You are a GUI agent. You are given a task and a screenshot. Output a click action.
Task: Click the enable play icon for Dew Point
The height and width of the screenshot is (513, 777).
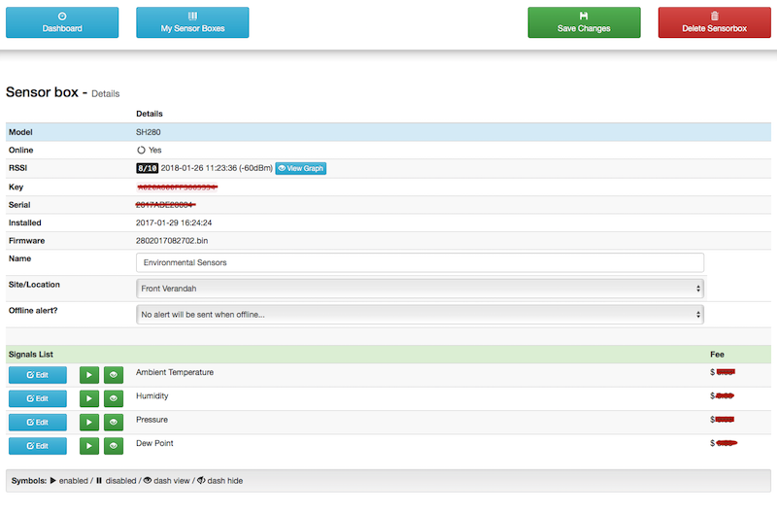click(88, 446)
